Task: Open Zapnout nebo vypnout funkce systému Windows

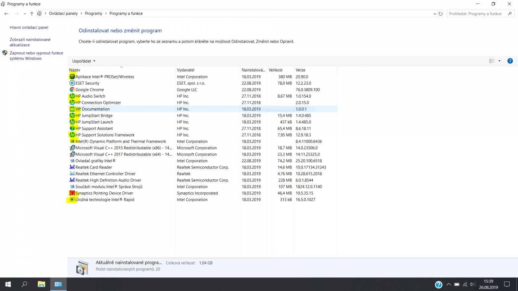Action: click(36, 56)
